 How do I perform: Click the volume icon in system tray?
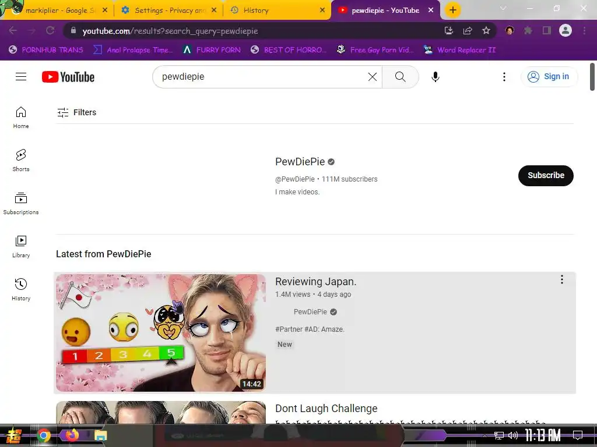(513, 435)
